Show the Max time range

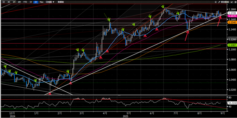[x=41, y=2]
